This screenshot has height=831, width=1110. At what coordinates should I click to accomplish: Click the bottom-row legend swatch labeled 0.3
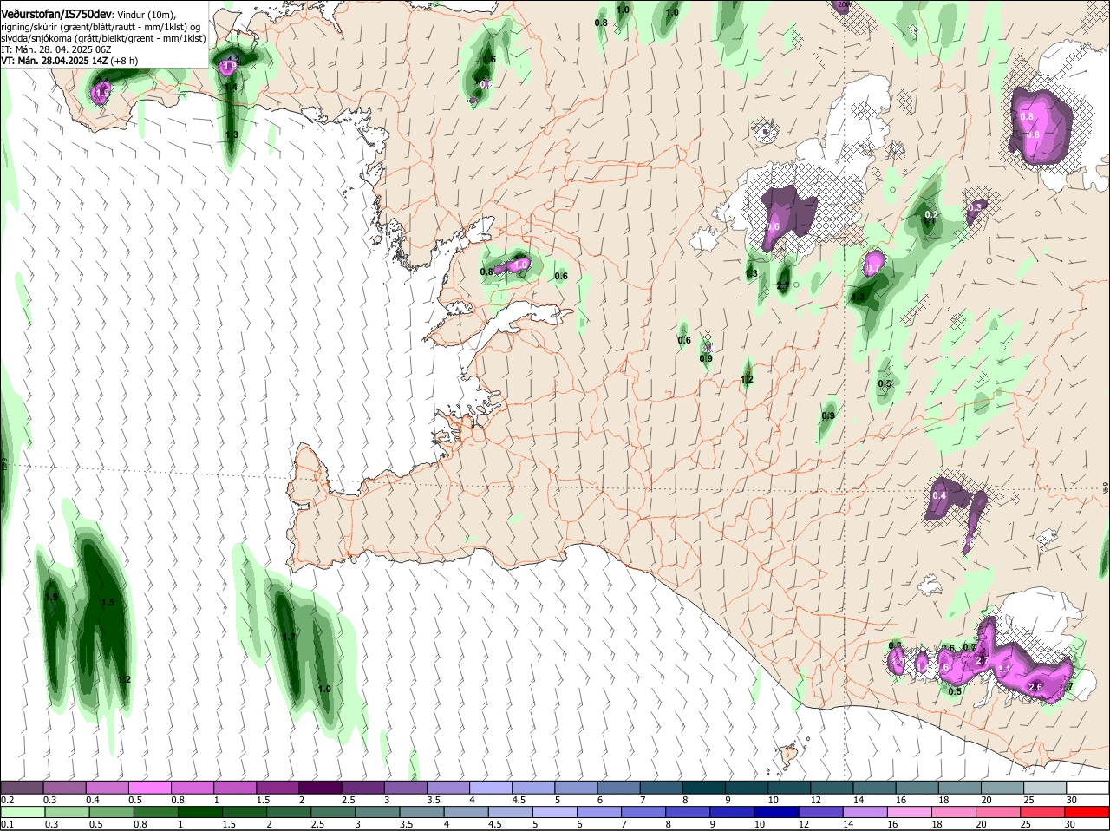click(67, 812)
